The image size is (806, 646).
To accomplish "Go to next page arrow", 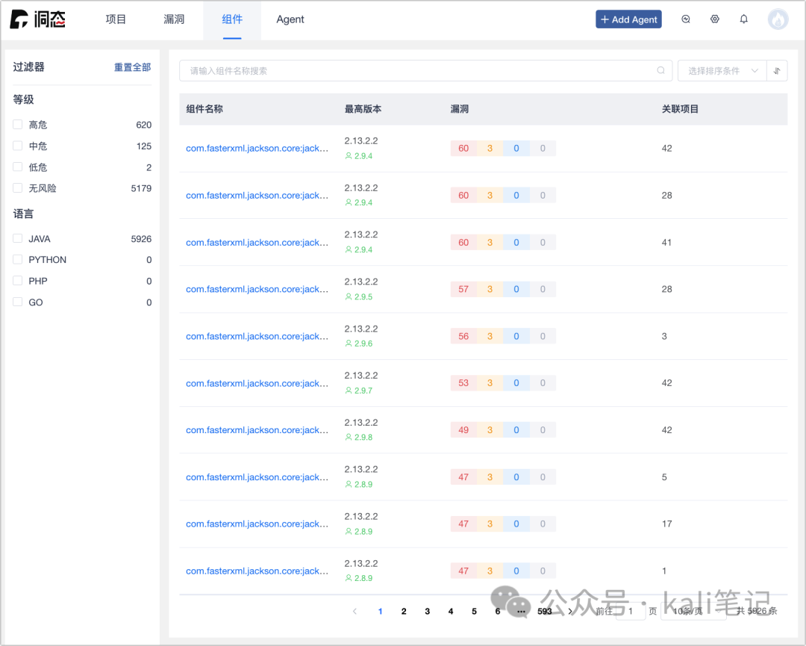I will [x=569, y=611].
